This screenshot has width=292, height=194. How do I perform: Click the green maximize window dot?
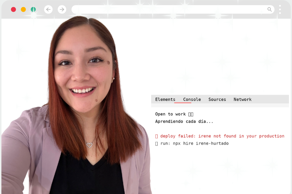[33, 9]
